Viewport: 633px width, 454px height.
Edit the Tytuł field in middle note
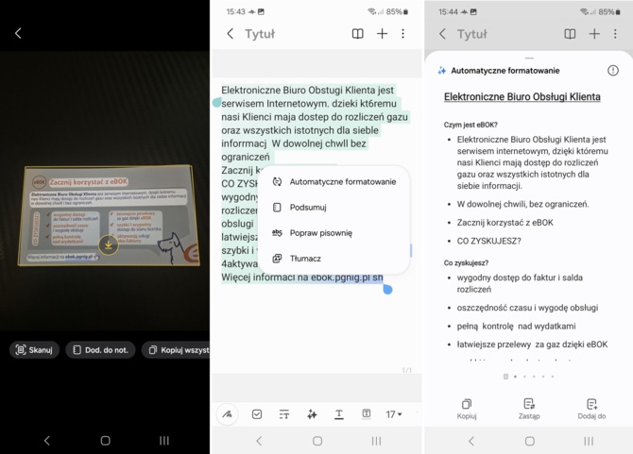pyautogui.click(x=260, y=34)
